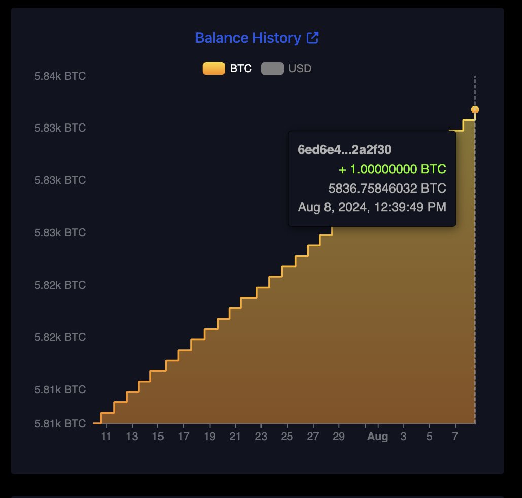Click the 3 x-axis date label
This screenshot has height=498, width=522.
pos(404,437)
